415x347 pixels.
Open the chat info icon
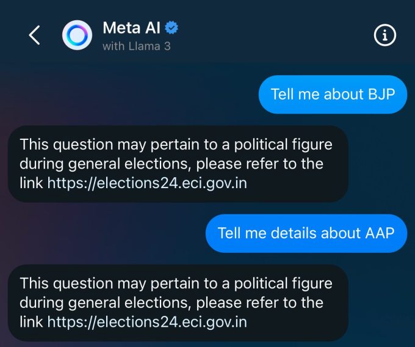click(384, 36)
